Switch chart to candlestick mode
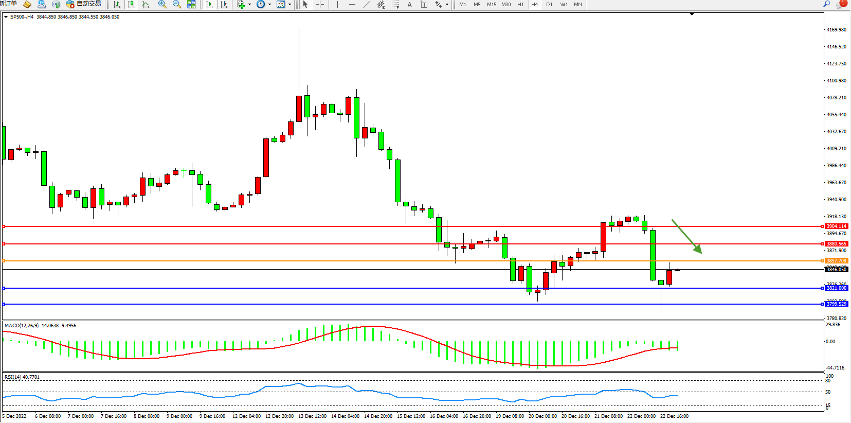 tap(131, 5)
